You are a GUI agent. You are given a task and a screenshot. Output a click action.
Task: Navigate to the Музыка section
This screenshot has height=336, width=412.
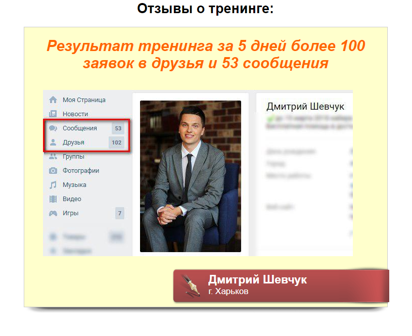74,184
